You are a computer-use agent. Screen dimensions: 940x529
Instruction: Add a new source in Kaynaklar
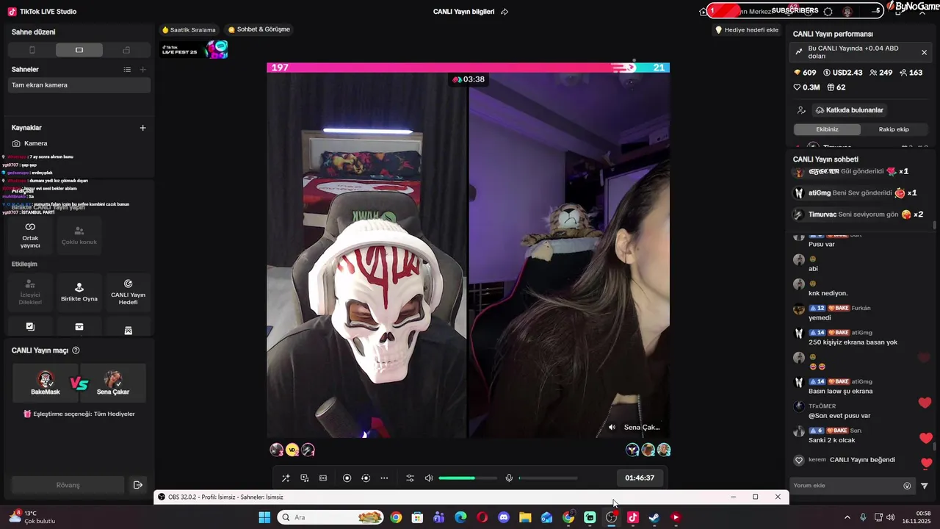[x=142, y=128]
